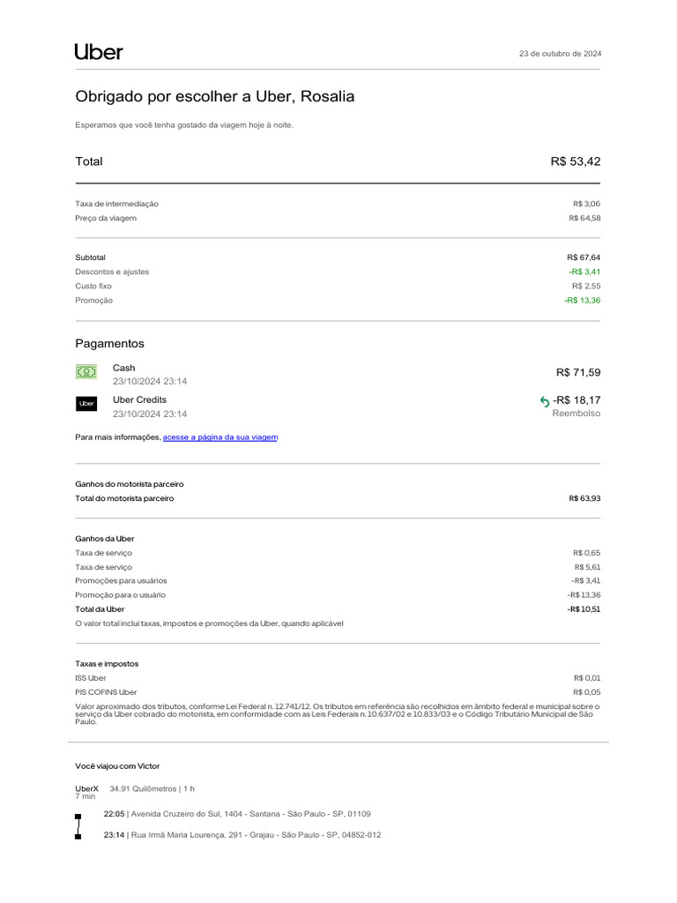Click the UberX ride type label
Screen dimensions: 677x903
[x=87, y=787]
